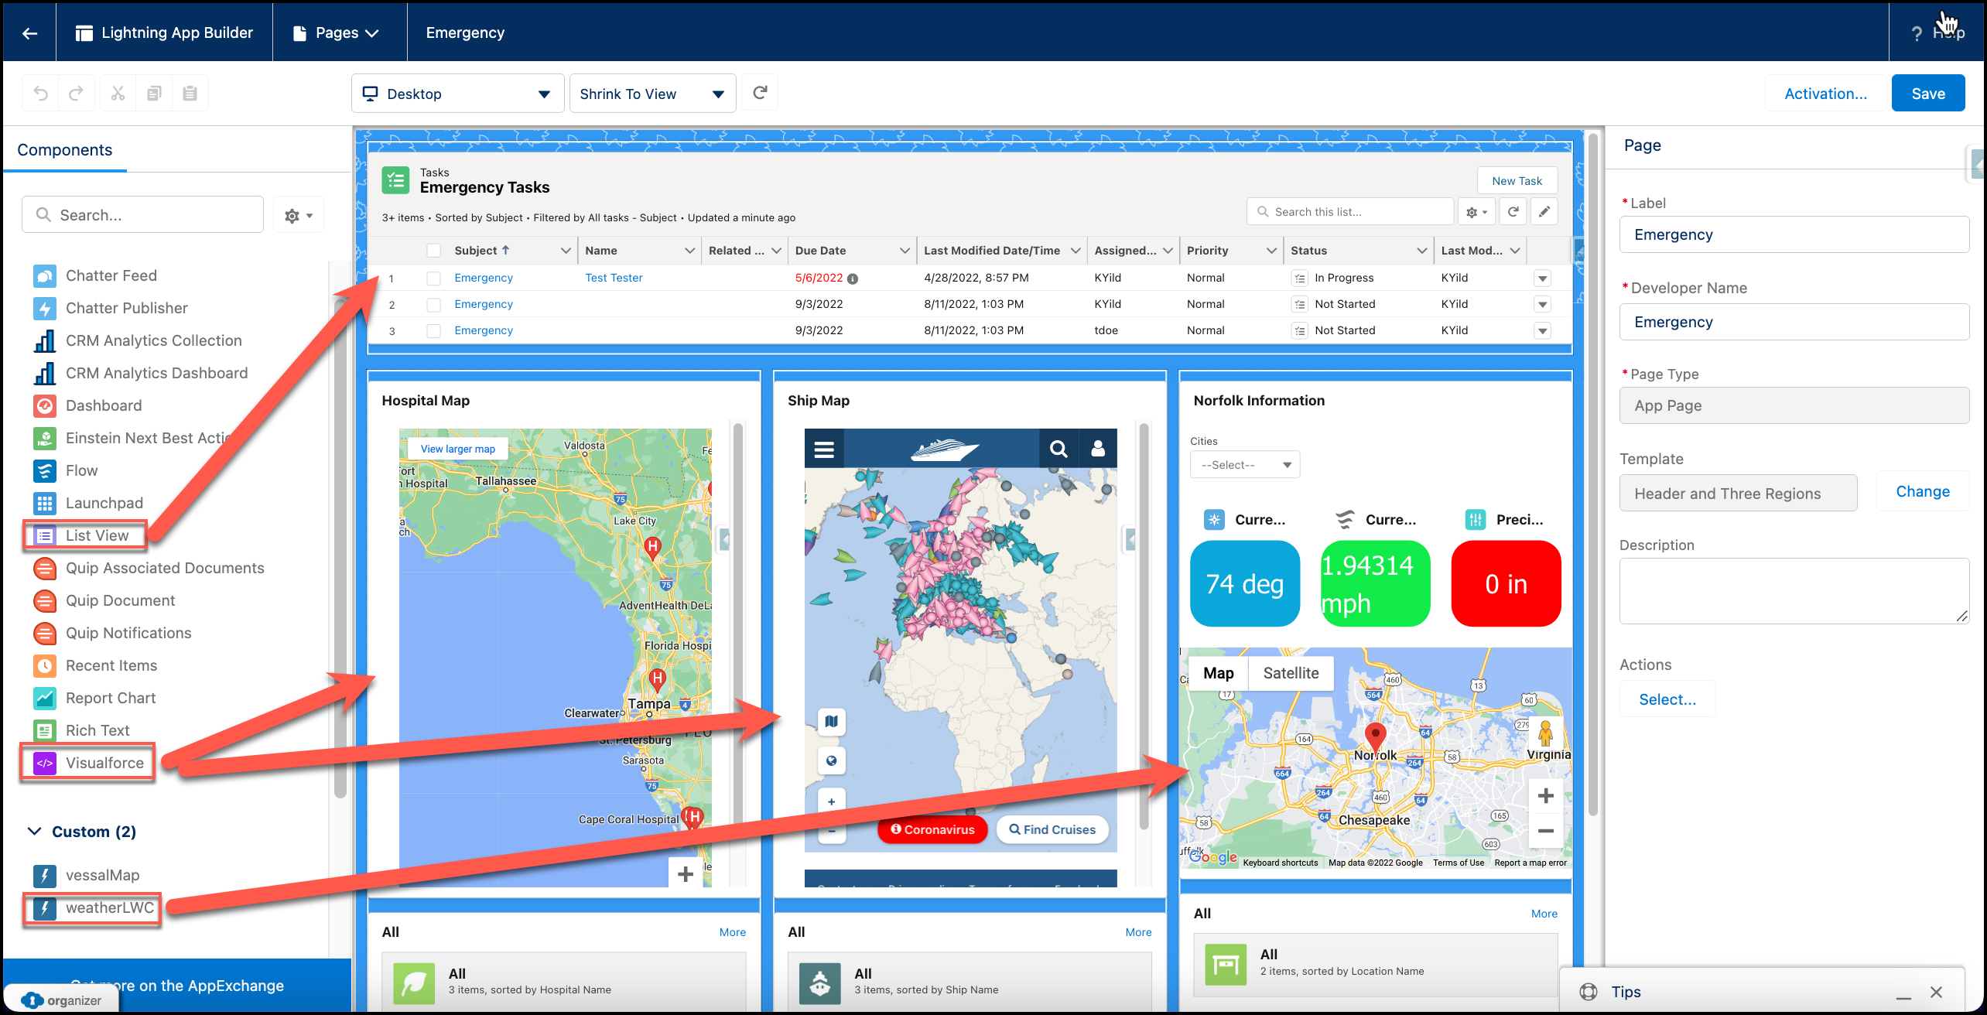This screenshot has height=1015, width=1987.
Task: Select the Chatter Feed component
Action: 111,276
